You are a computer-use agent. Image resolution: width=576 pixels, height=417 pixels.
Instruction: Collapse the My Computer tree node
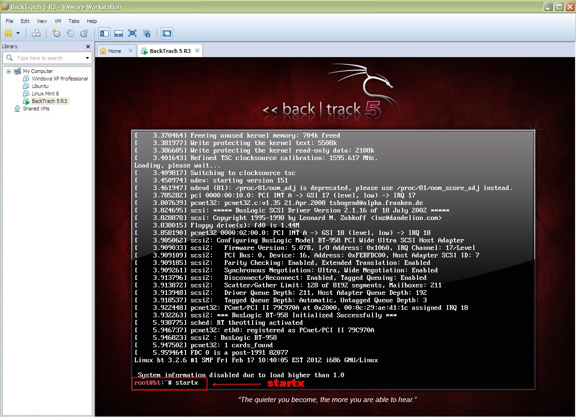pos(8,71)
